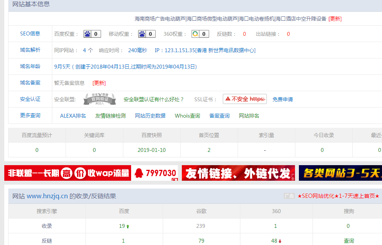Click the 不安全 https warning badge
The height and width of the screenshot is (245, 382).
click(245, 99)
